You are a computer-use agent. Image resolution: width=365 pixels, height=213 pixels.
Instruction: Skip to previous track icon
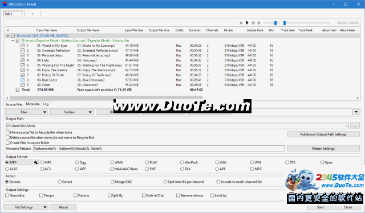[253, 23]
